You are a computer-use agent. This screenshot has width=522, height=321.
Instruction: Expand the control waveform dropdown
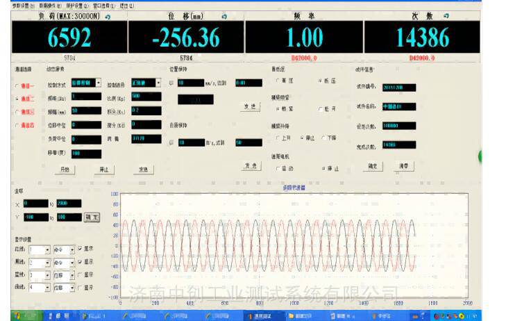click(158, 83)
